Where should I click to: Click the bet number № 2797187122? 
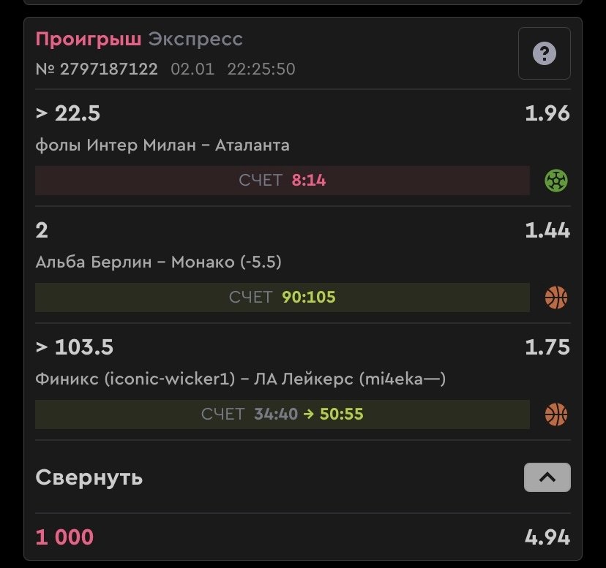click(97, 69)
